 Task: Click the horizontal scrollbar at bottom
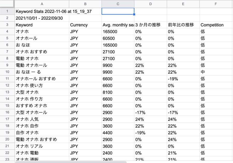point(71,162)
